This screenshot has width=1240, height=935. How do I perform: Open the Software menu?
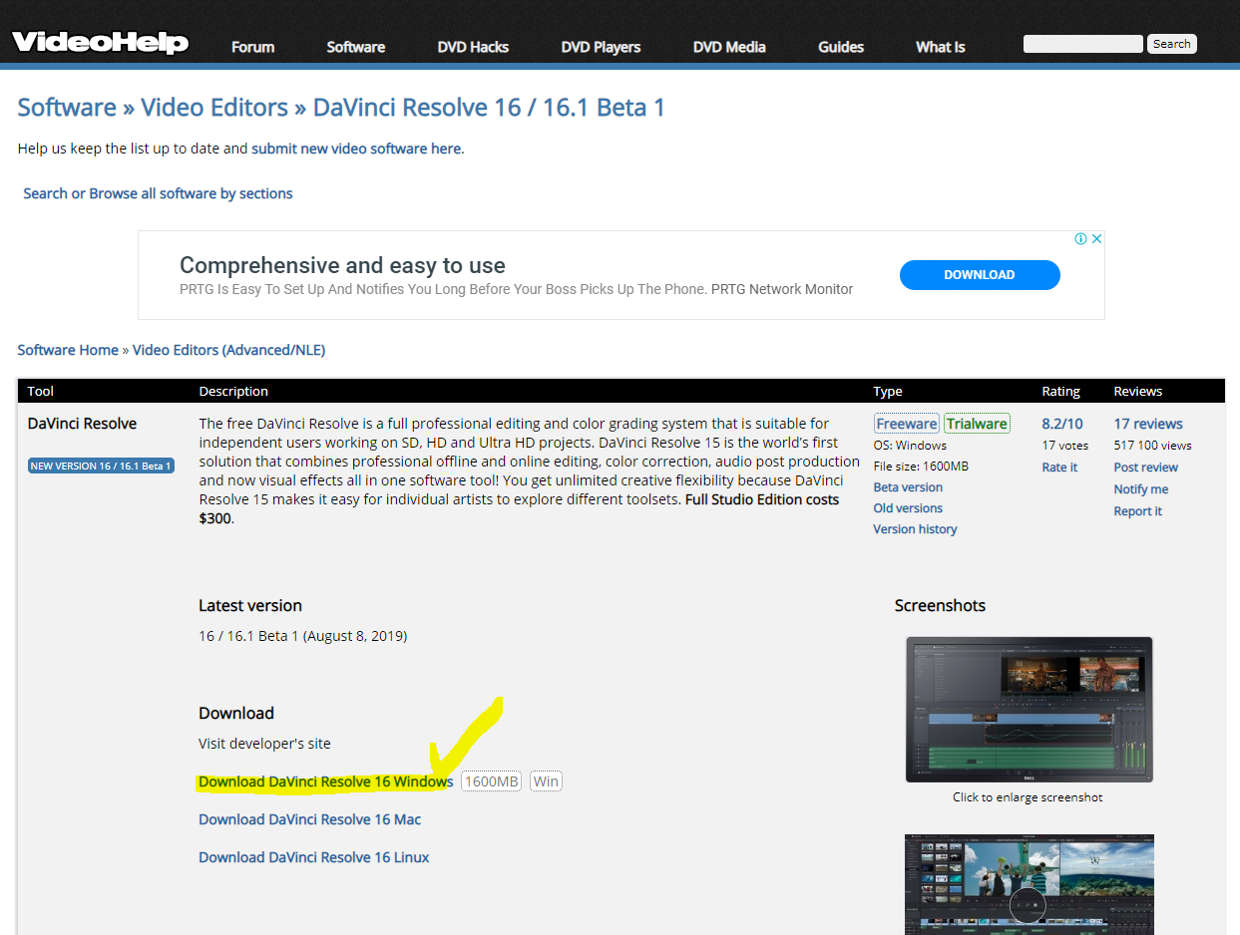(356, 47)
